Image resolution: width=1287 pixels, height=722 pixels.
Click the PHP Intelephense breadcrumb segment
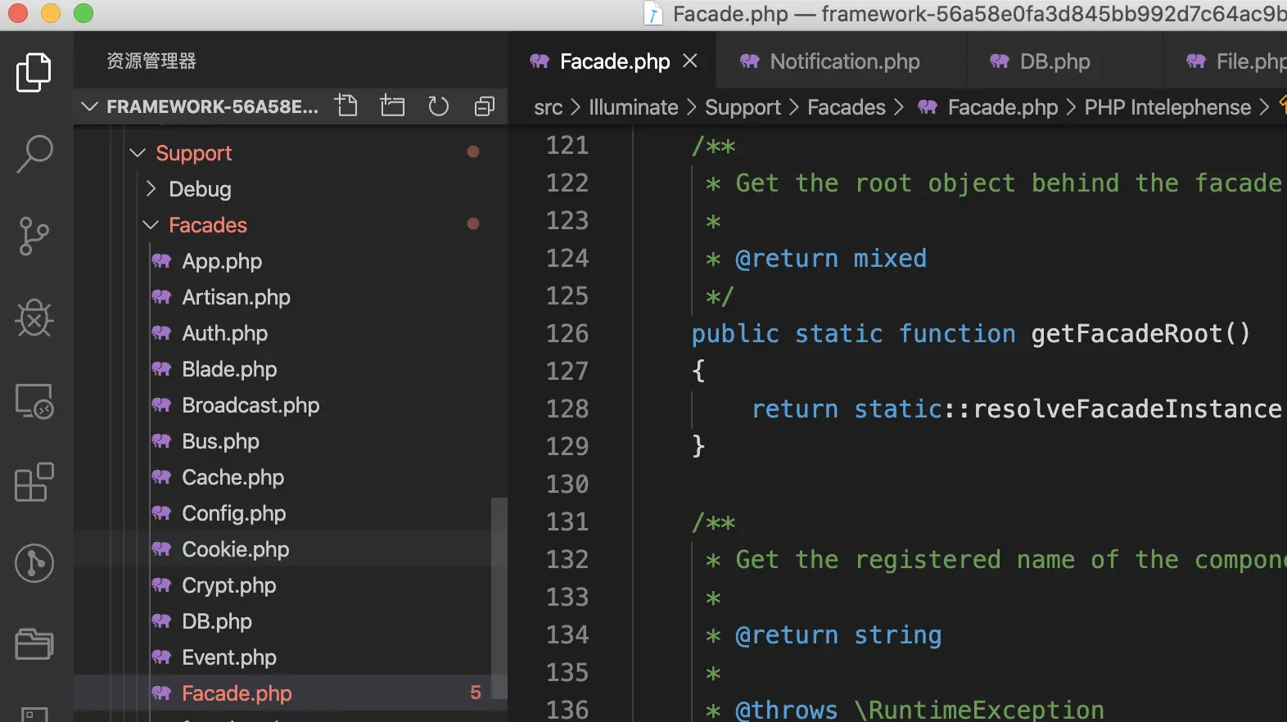(x=1167, y=107)
